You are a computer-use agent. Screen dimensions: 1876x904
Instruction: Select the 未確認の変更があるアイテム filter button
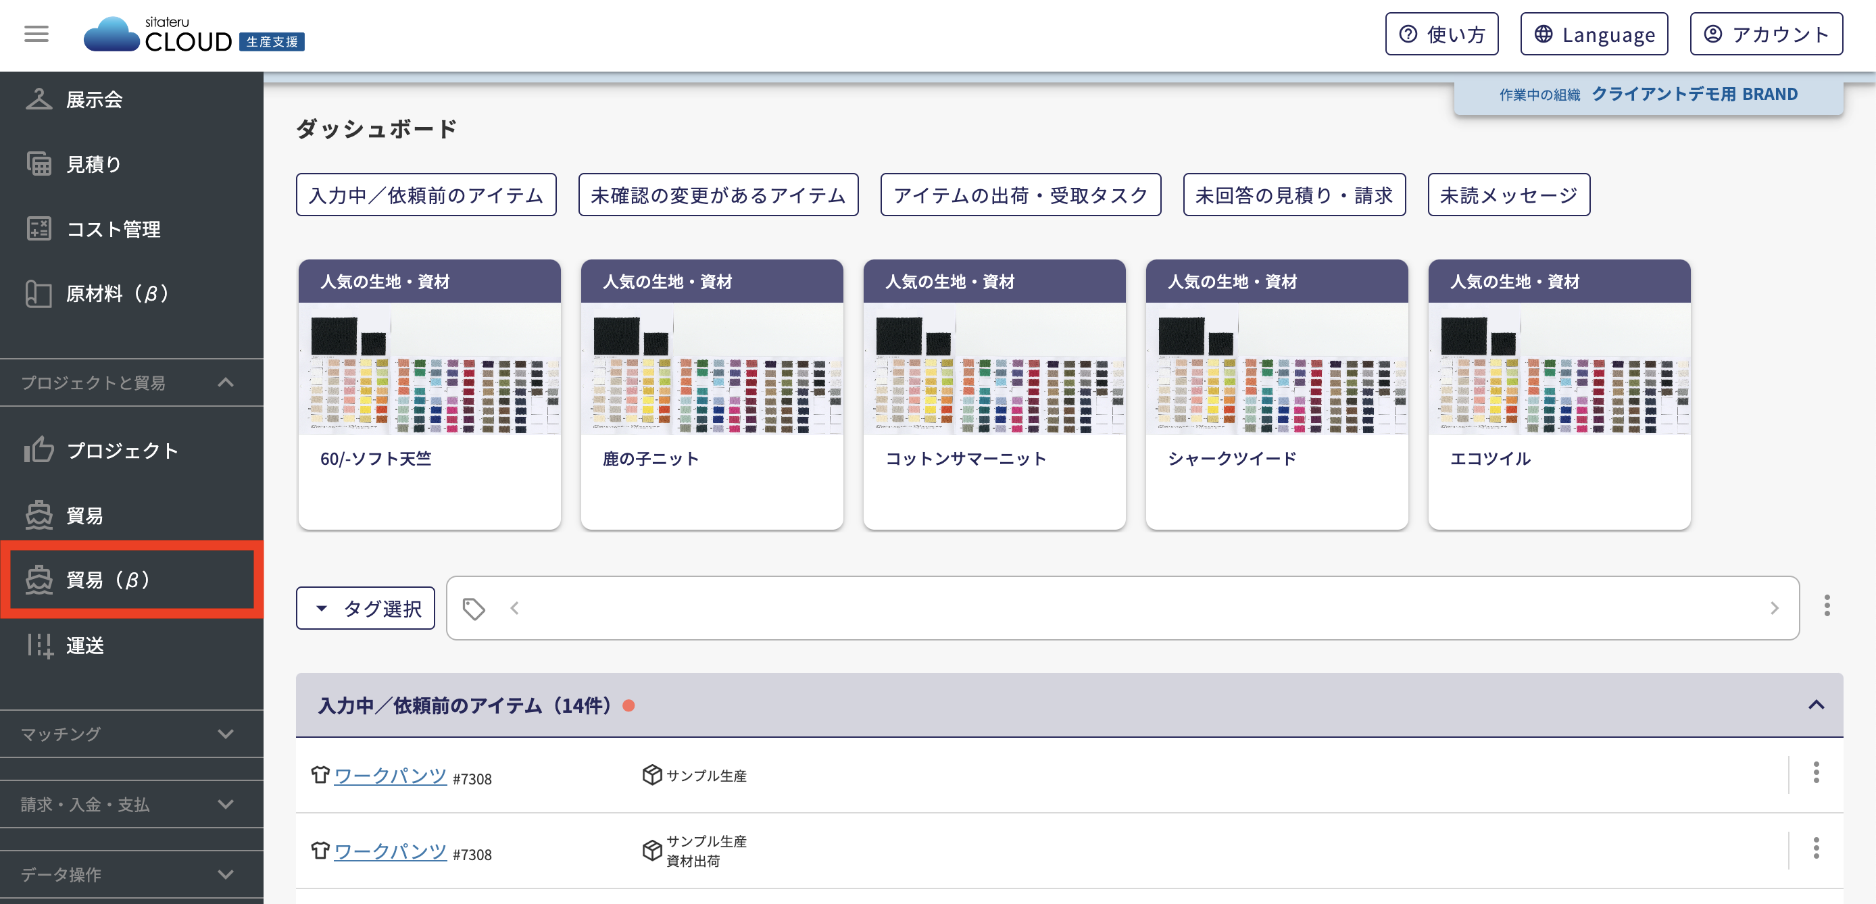click(718, 195)
